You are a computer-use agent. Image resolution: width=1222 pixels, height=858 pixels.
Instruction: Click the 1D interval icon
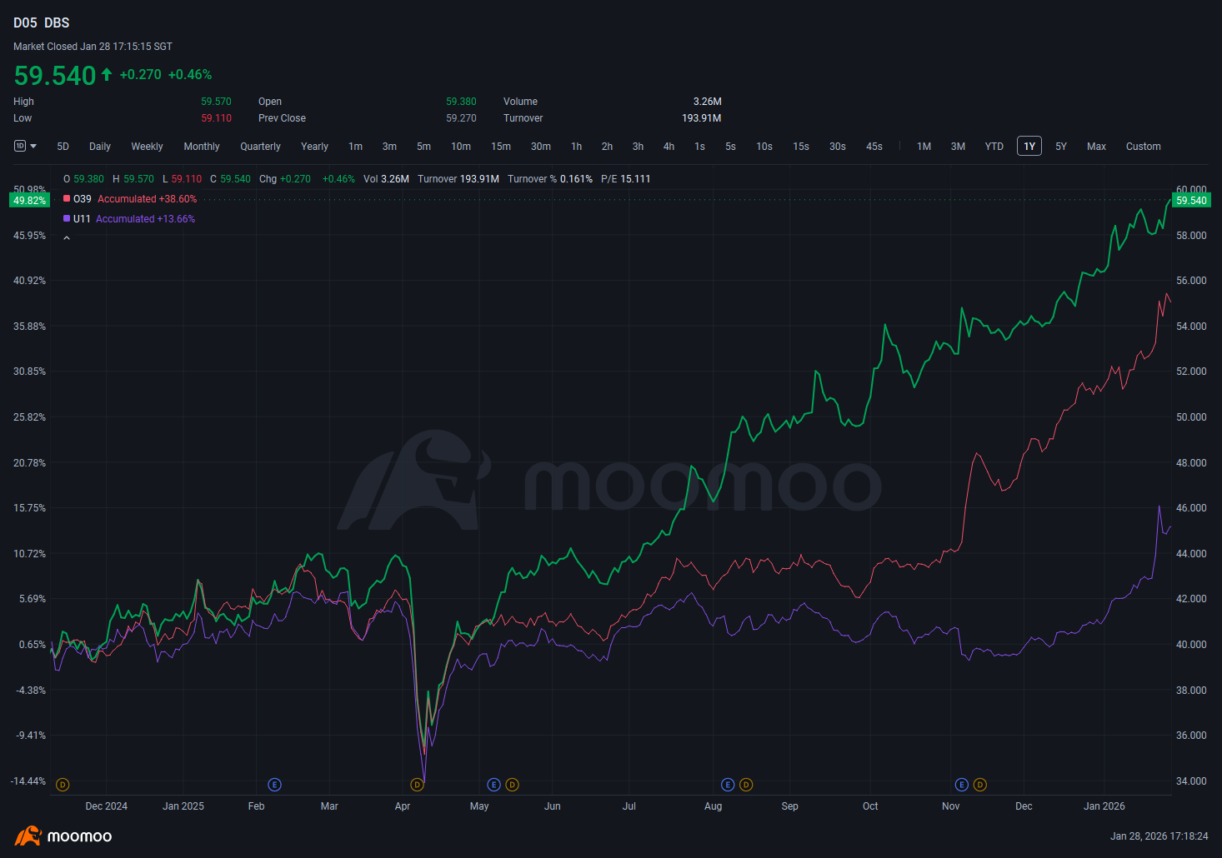(20, 146)
